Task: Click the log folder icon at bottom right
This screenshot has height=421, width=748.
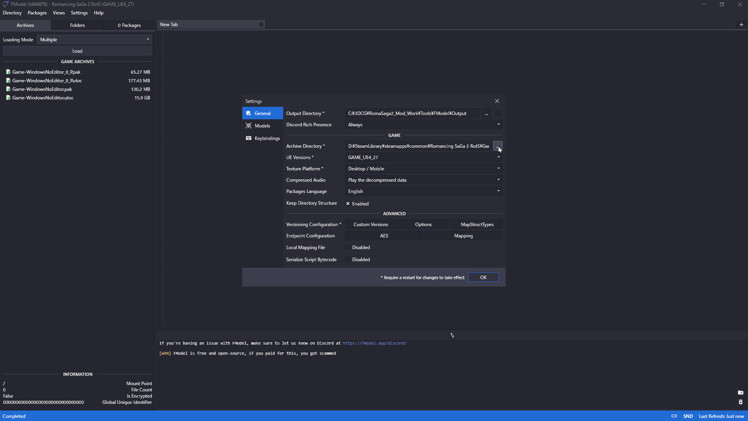Action: click(740, 393)
